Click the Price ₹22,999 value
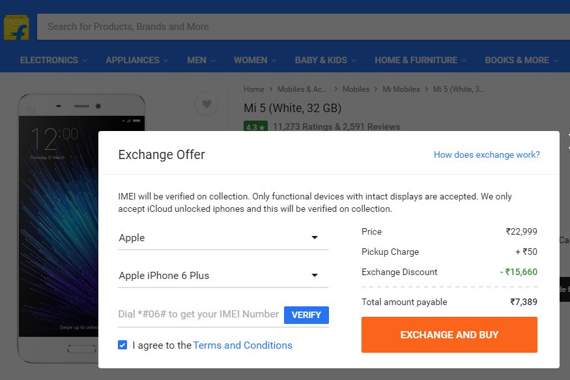This screenshot has width=570, height=380. [522, 231]
